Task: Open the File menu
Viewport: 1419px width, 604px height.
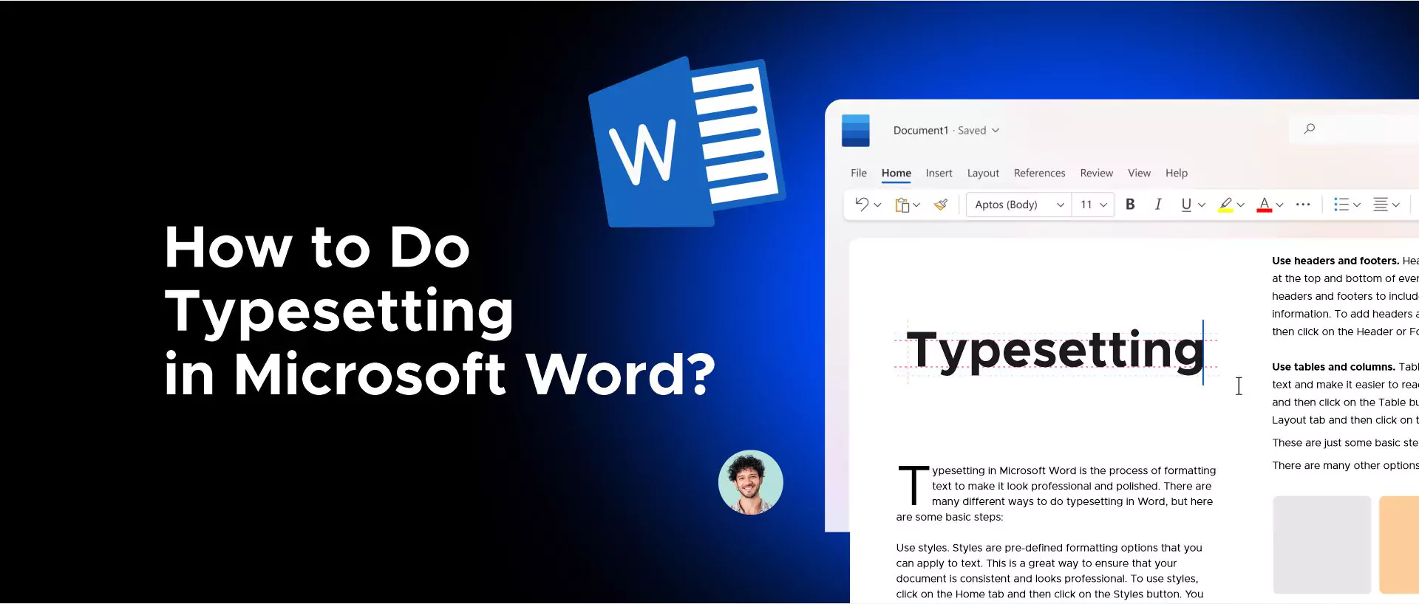Action: click(859, 173)
